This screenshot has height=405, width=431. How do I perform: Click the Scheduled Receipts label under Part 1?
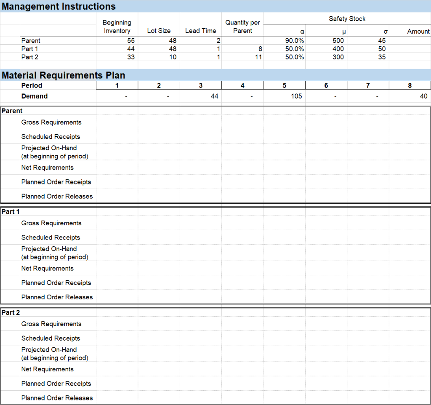click(x=51, y=237)
